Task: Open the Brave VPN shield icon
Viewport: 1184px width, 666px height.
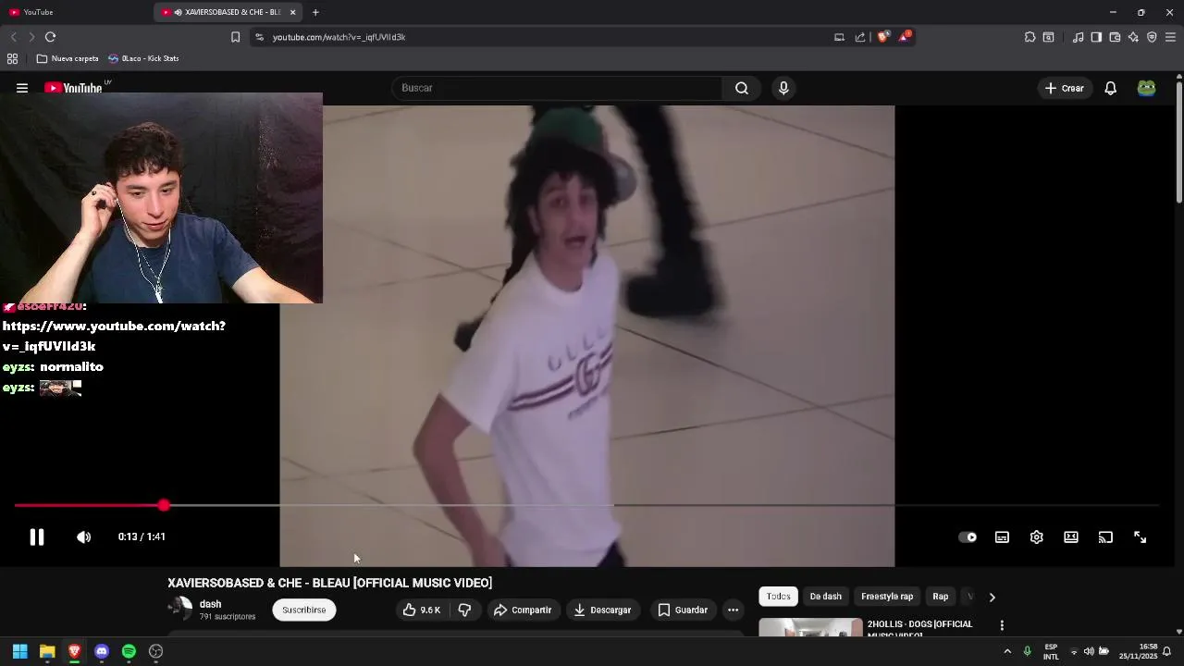Action: [x=1152, y=37]
